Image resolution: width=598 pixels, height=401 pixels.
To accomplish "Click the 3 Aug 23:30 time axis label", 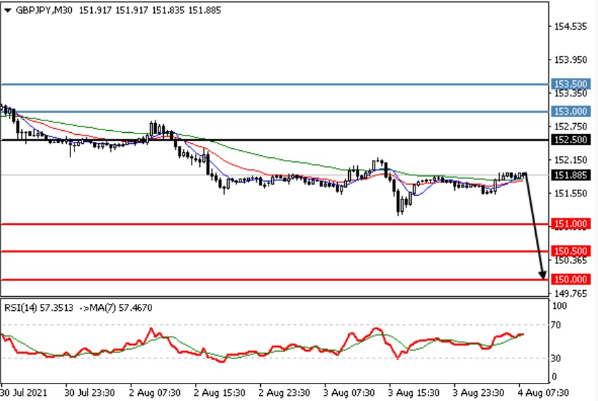I will point(478,393).
